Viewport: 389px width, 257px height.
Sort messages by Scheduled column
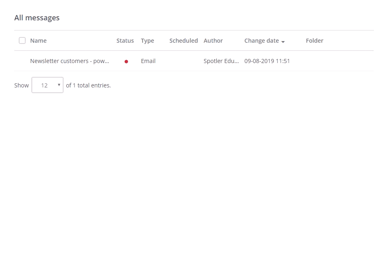click(x=183, y=40)
